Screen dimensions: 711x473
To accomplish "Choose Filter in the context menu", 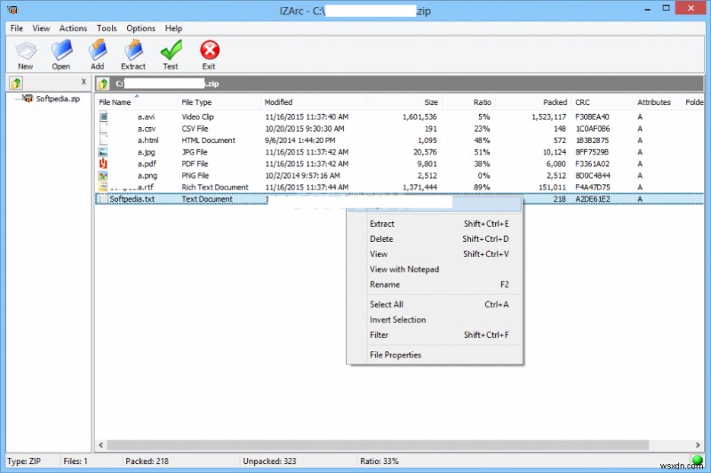I will point(435,334).
